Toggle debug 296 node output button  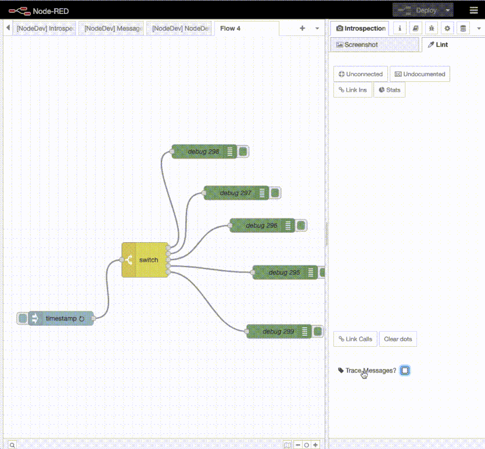click(x=301, y=225)
